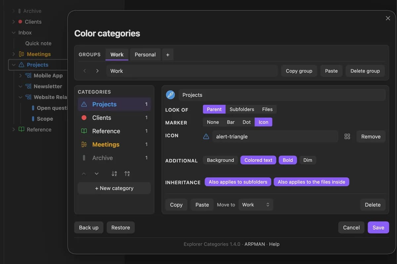Screen dimensions: 397x264
Task: Set marker to None
Action: (x=213, y=122)
